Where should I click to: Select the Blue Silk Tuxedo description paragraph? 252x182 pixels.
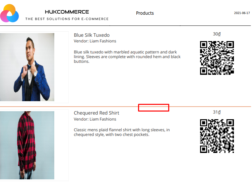point(127,57)
